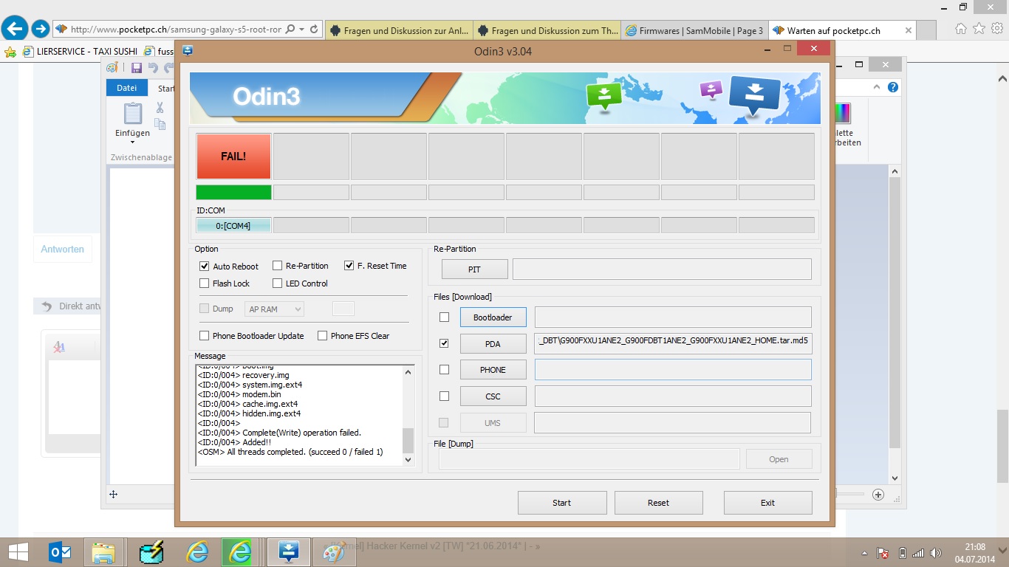Check Phone Bootloader Update option
Viewport: 1009px width, 567px height.
[205, 336]
